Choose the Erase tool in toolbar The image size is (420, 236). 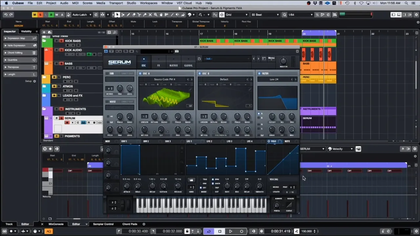(x=134, y=15)
